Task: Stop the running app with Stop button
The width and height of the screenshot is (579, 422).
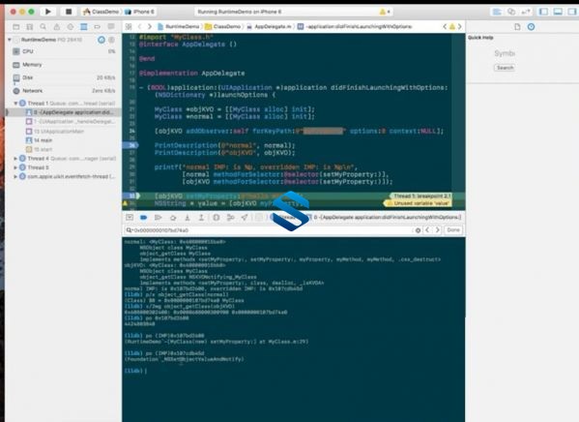Action: [x=69, y=12]
